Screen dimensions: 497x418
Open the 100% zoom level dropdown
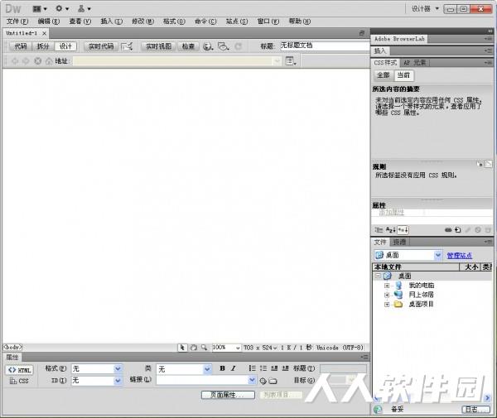click(x=238, y=348)
